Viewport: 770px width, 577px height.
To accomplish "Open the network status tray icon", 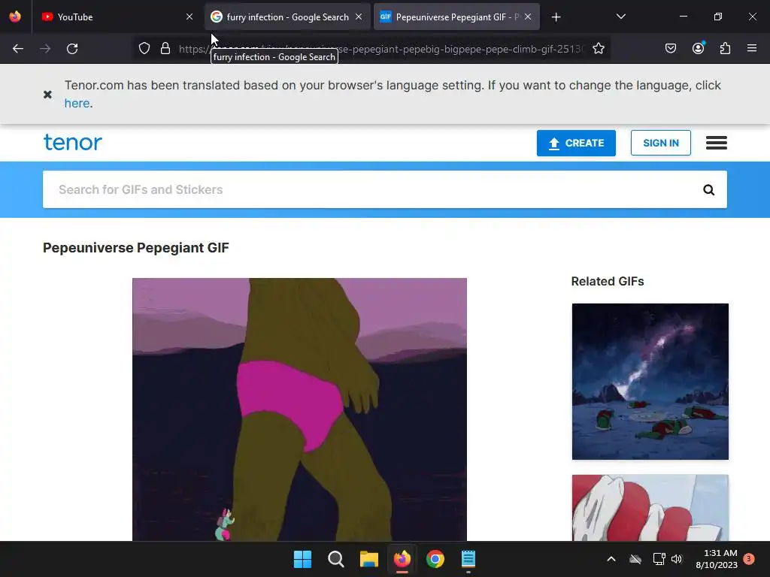I will tap(659, 559).
